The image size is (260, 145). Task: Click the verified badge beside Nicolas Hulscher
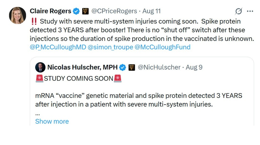click(x=122, y=67)
